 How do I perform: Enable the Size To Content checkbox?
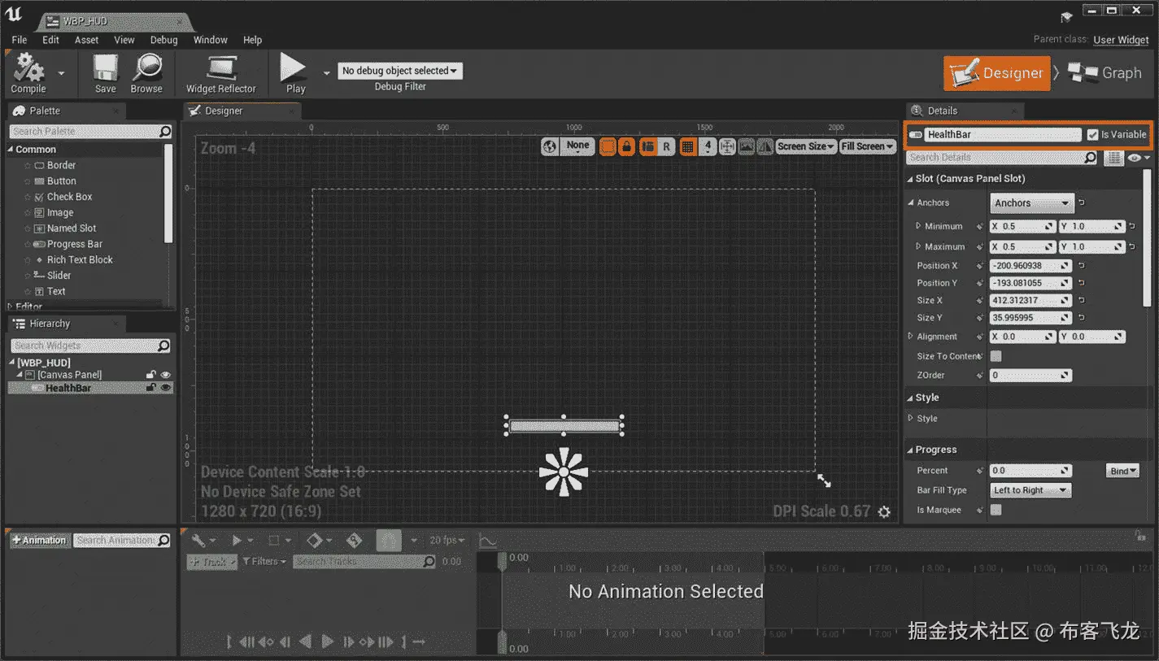coord(996,356)
